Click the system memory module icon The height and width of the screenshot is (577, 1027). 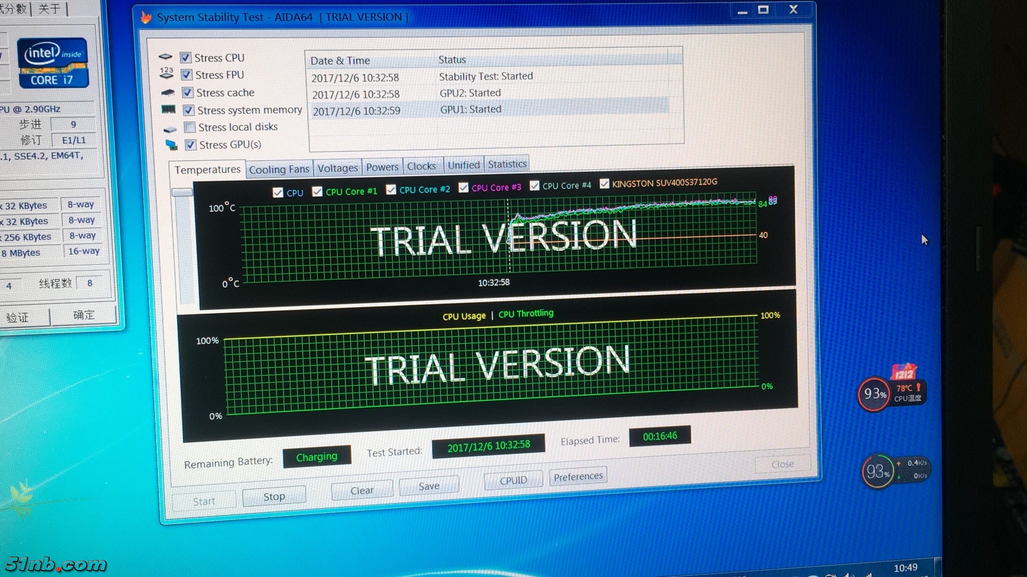click(x=168, y=110)
